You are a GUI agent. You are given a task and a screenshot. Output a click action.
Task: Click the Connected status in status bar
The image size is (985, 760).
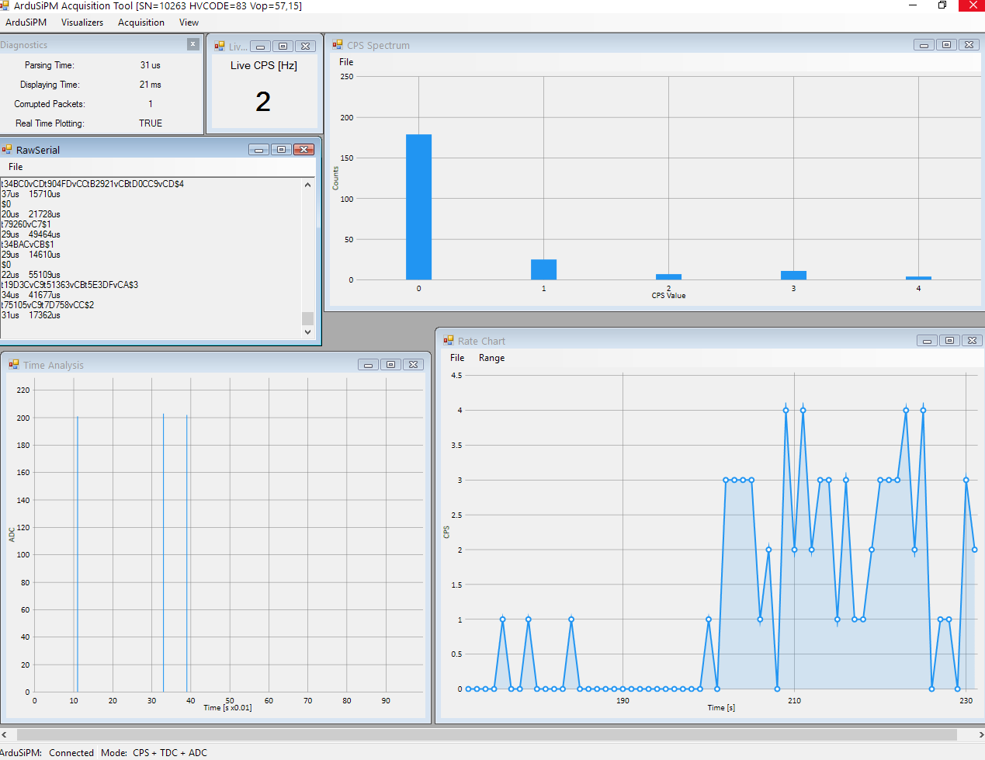(x=71, y=752)
